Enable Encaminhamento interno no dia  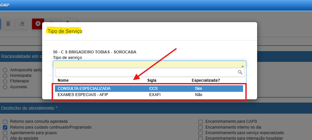click(x=201, y=127)
